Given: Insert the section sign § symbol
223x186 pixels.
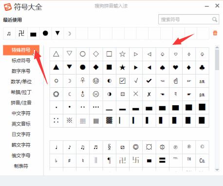Looking at the screenshot, I should pos(109,147).
